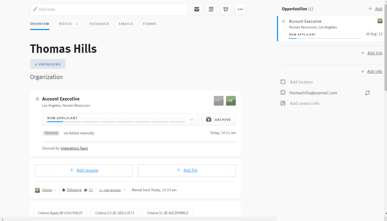This screenshot has width=387, height=221.
Task: Click the Archive button
Action: [x=218, y=119]
